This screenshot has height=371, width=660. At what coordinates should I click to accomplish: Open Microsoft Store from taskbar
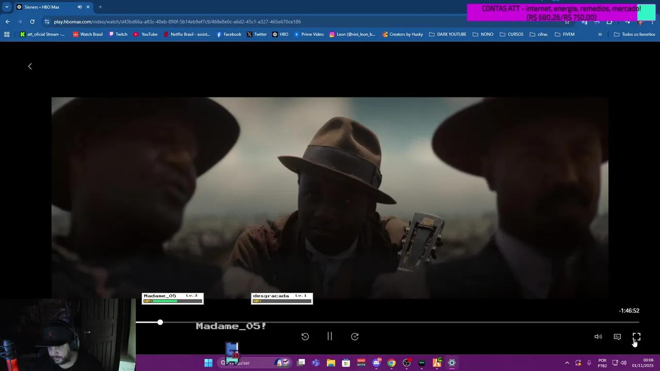pos(346,363)
